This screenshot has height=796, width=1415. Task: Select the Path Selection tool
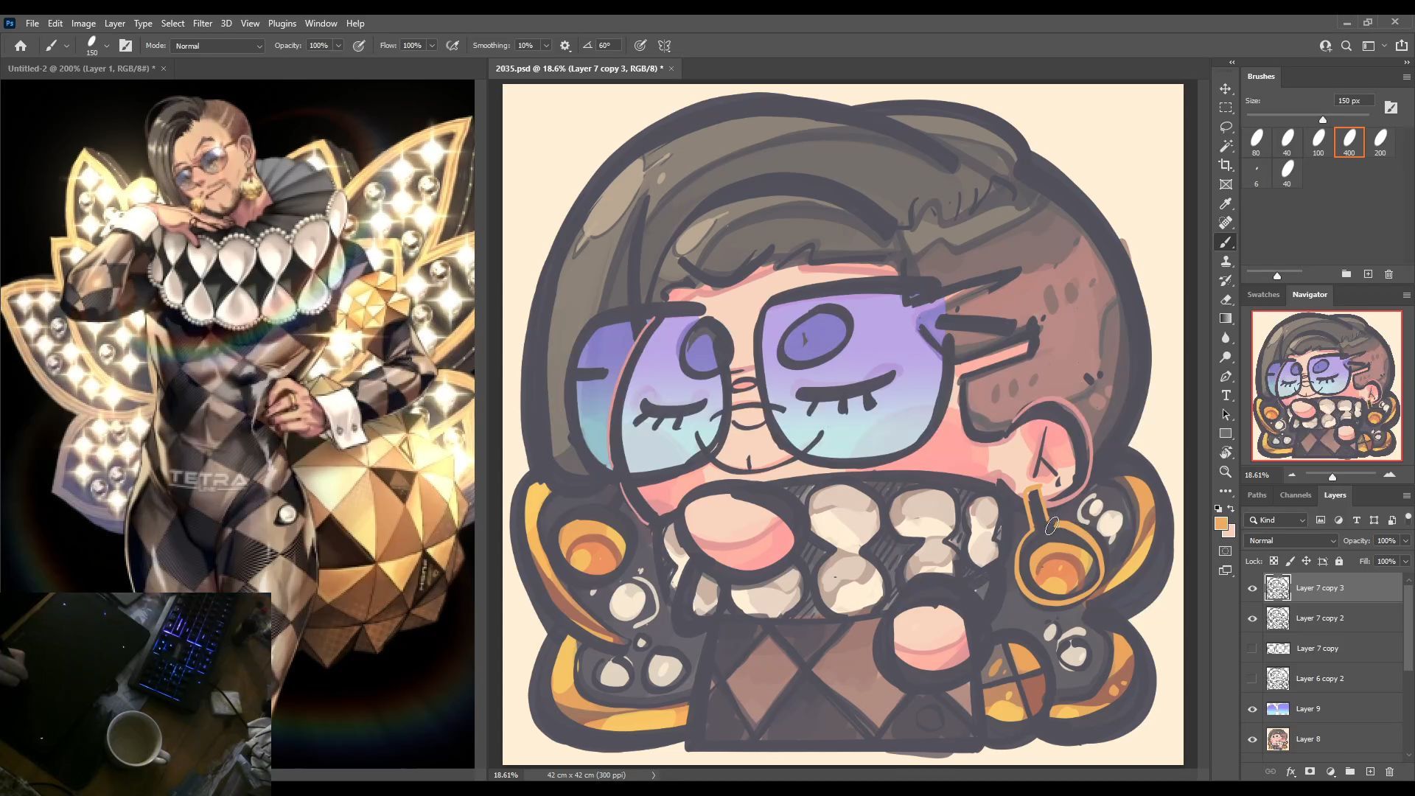1226,414
